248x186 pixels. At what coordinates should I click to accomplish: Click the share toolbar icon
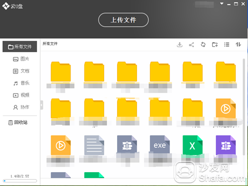(x=191, y=45)
